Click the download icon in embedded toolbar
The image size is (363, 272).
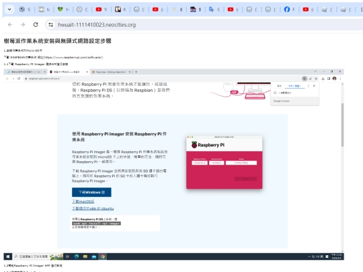click(x=323, y=79)
